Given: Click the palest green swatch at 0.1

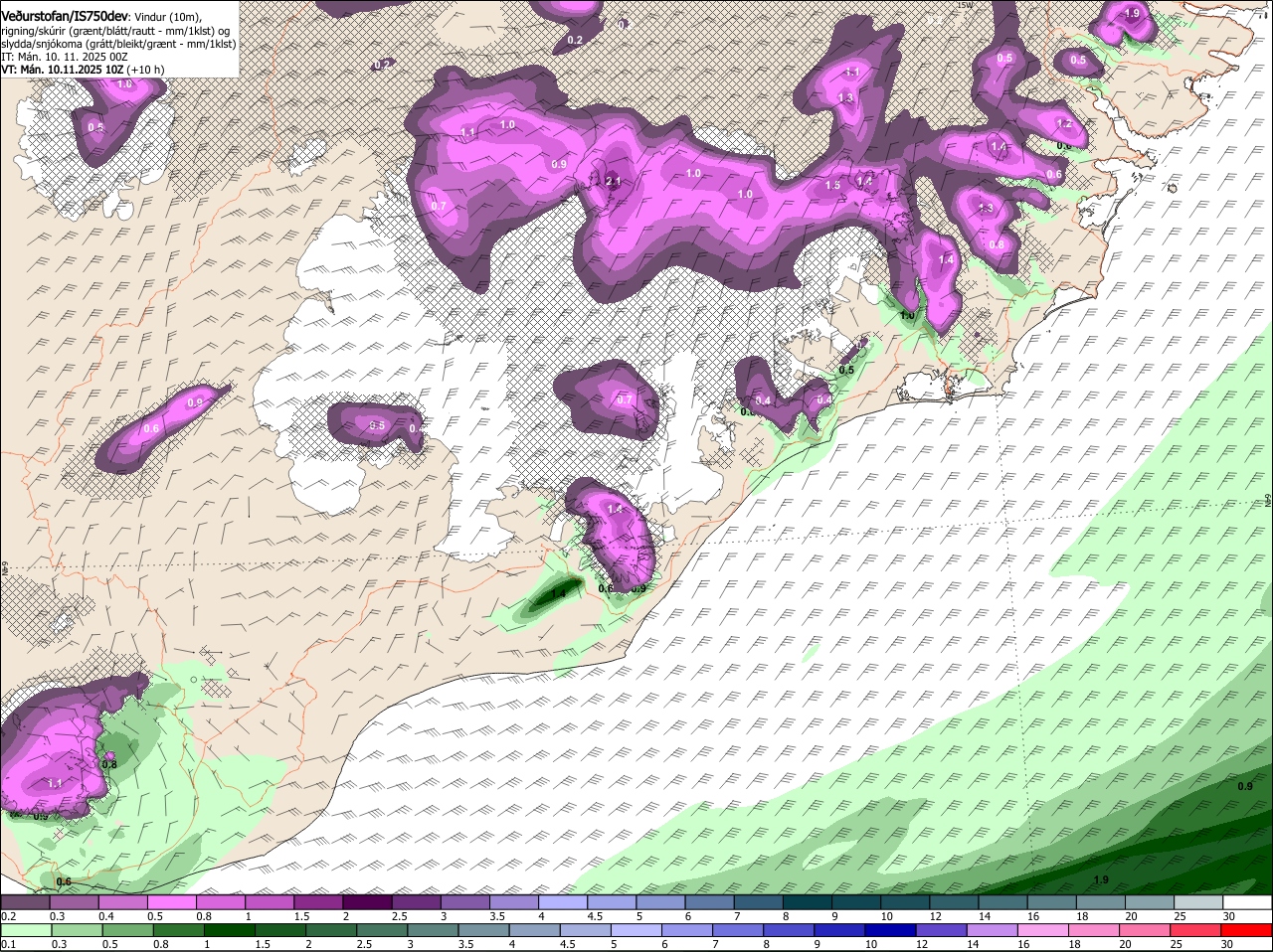Looking at the screenshot, I should pyautogui.click(x=26, y=930).
